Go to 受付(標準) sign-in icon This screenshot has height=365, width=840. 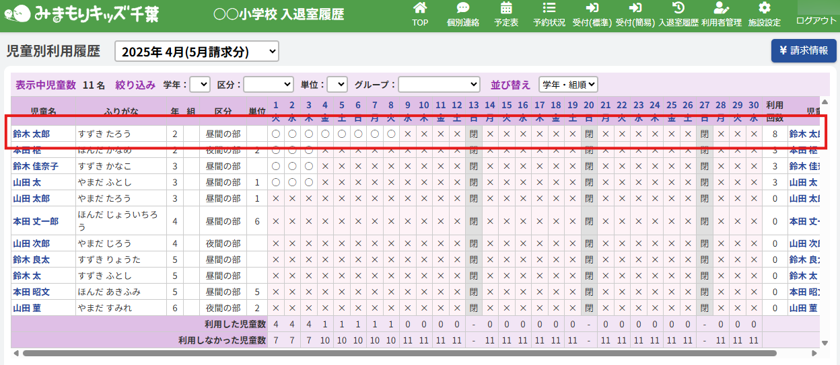coord(592,9)
